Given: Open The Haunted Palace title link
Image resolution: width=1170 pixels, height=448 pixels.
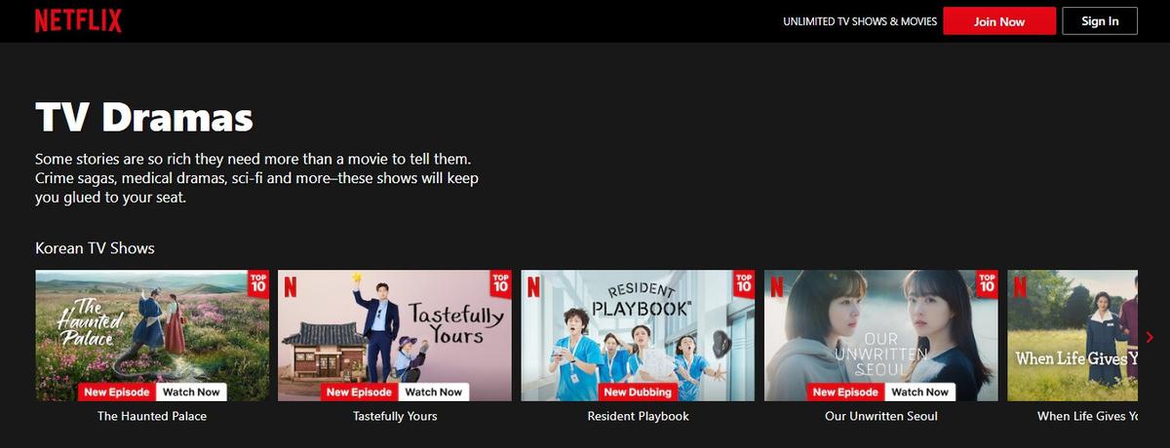Looking at the screenshot, I should coord(152,417).
